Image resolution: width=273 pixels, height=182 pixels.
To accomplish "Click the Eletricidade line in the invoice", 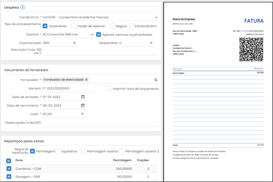I will (x=218, y=73).
